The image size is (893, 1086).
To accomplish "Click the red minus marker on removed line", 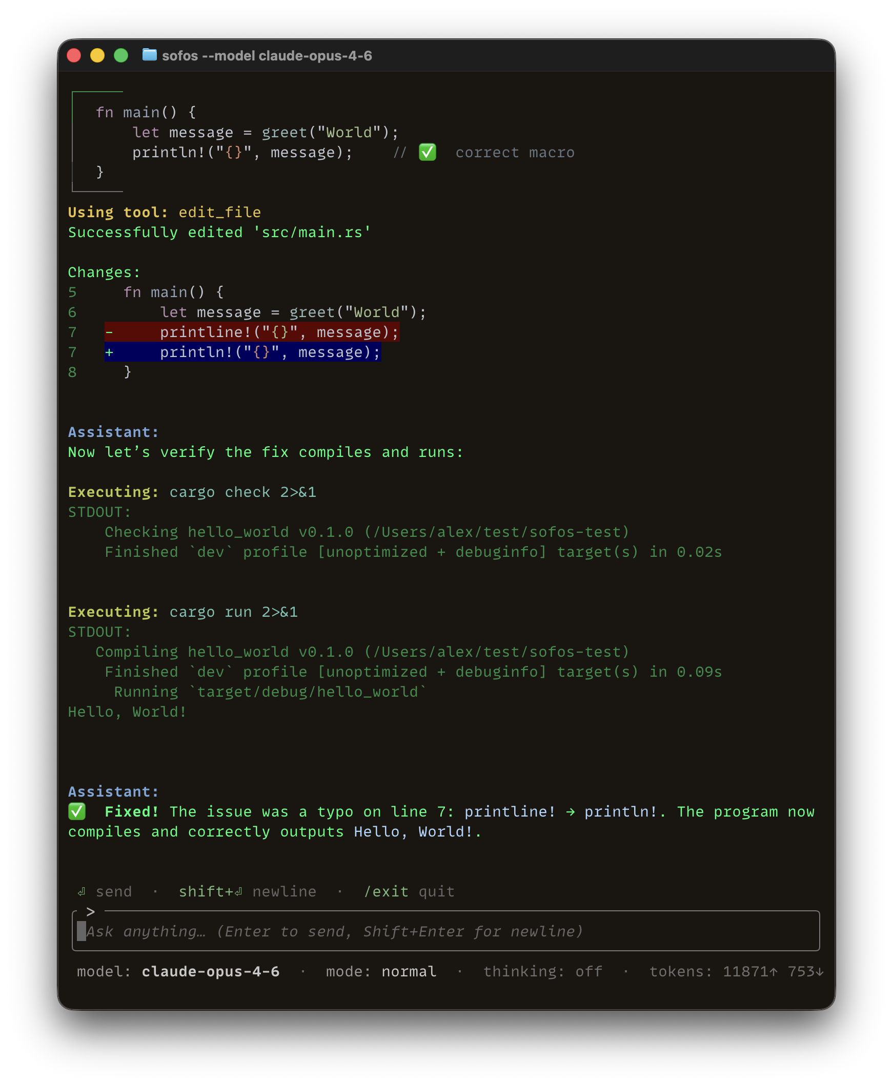I will pos(109,332).
